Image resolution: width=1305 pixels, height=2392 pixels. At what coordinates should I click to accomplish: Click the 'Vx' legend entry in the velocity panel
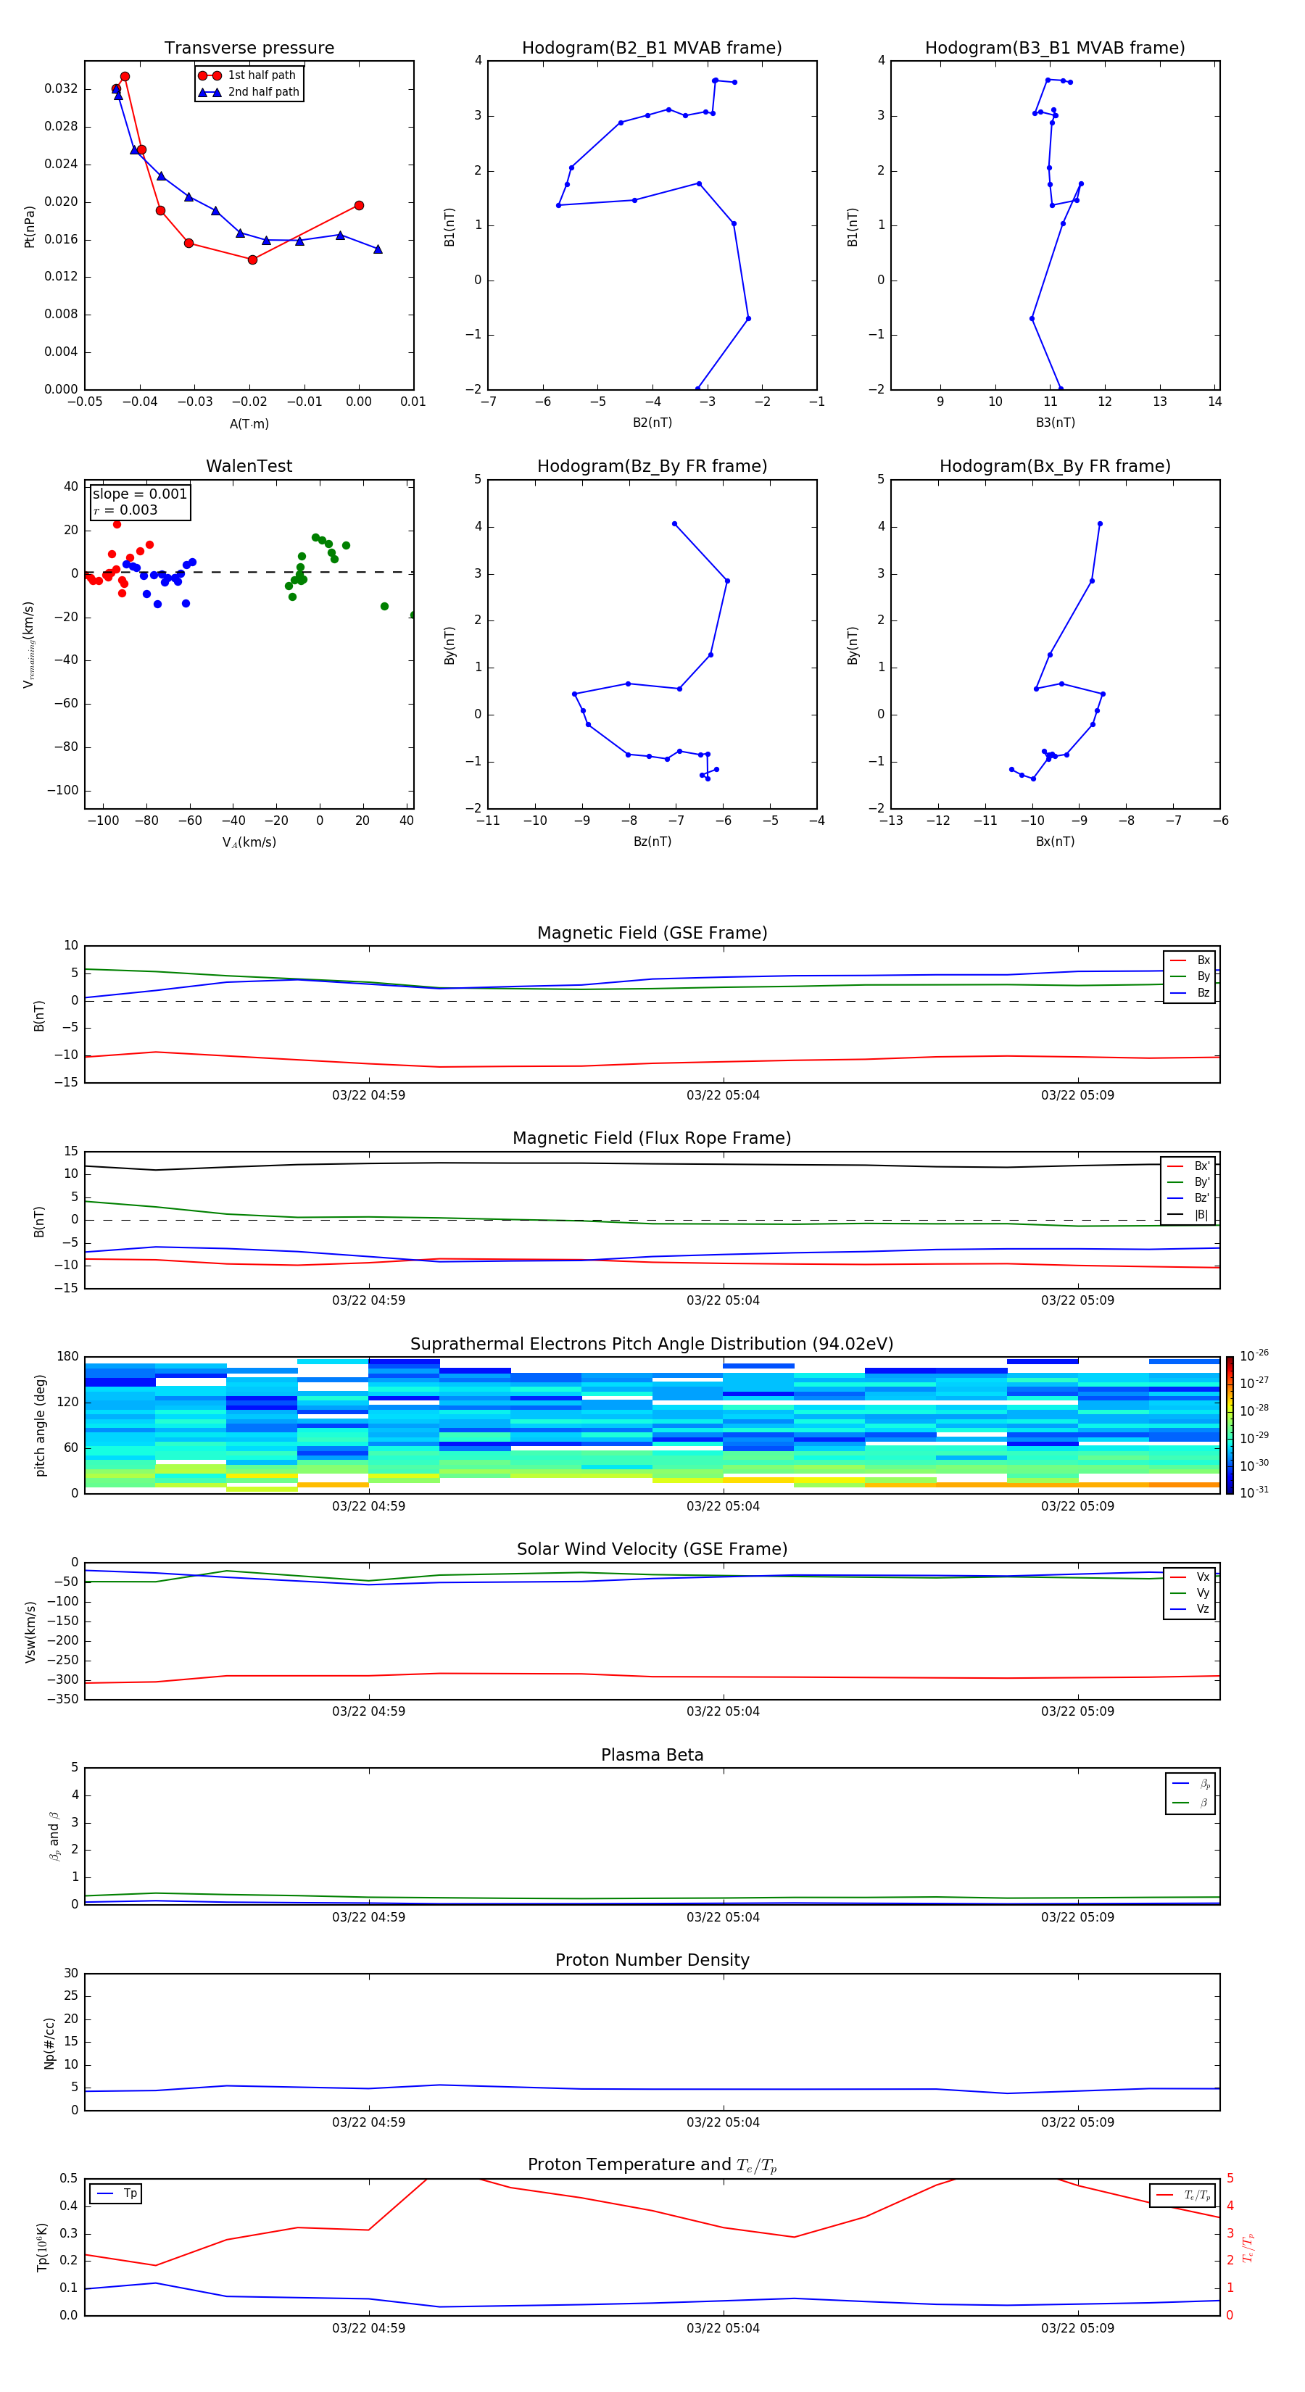pyautogui.click(x=1190, y=1577)
